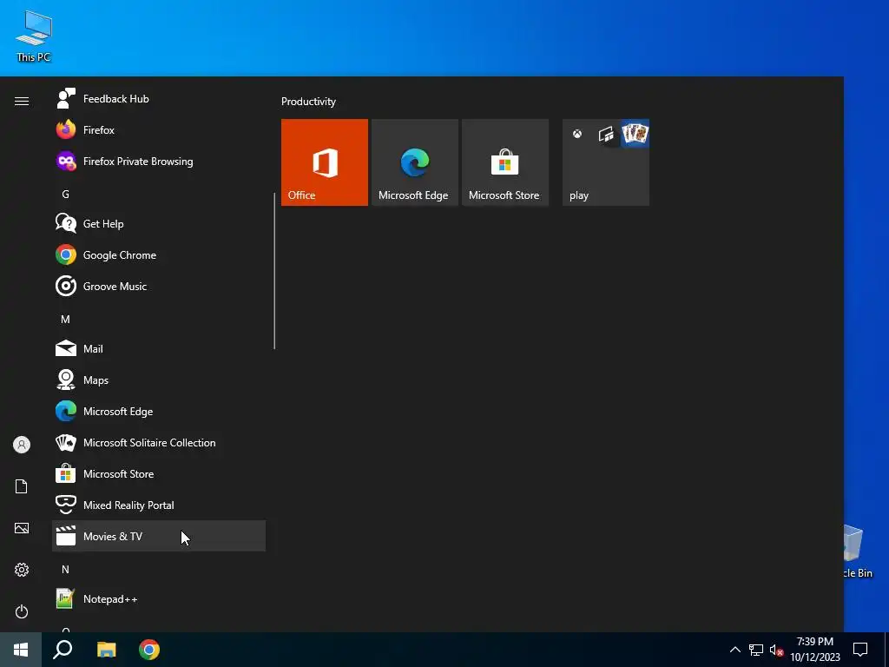The width and height of the screenshot is (889, 667).
Task: Open Feedback Hub from the app list
Action: (x=159, y=99)
